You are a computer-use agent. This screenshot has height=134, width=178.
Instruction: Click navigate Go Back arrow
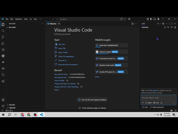click(53, 19)
